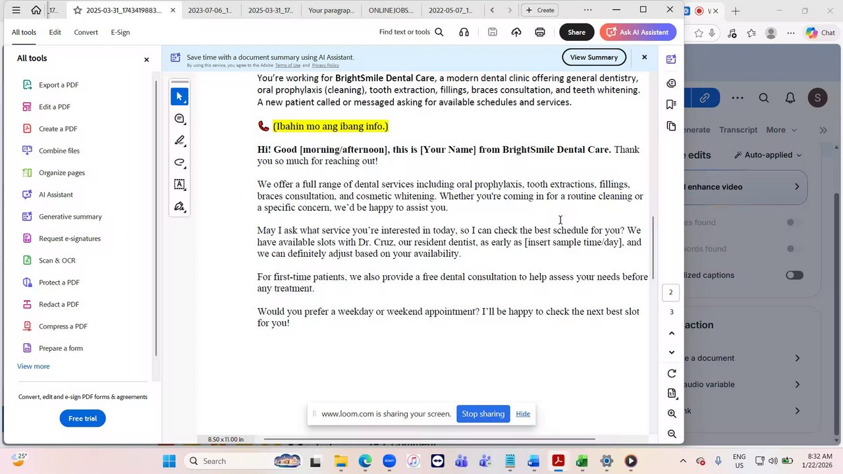Click the Share button
The height and width of the screenshot is (474, 843).
(x=576, y=32)
